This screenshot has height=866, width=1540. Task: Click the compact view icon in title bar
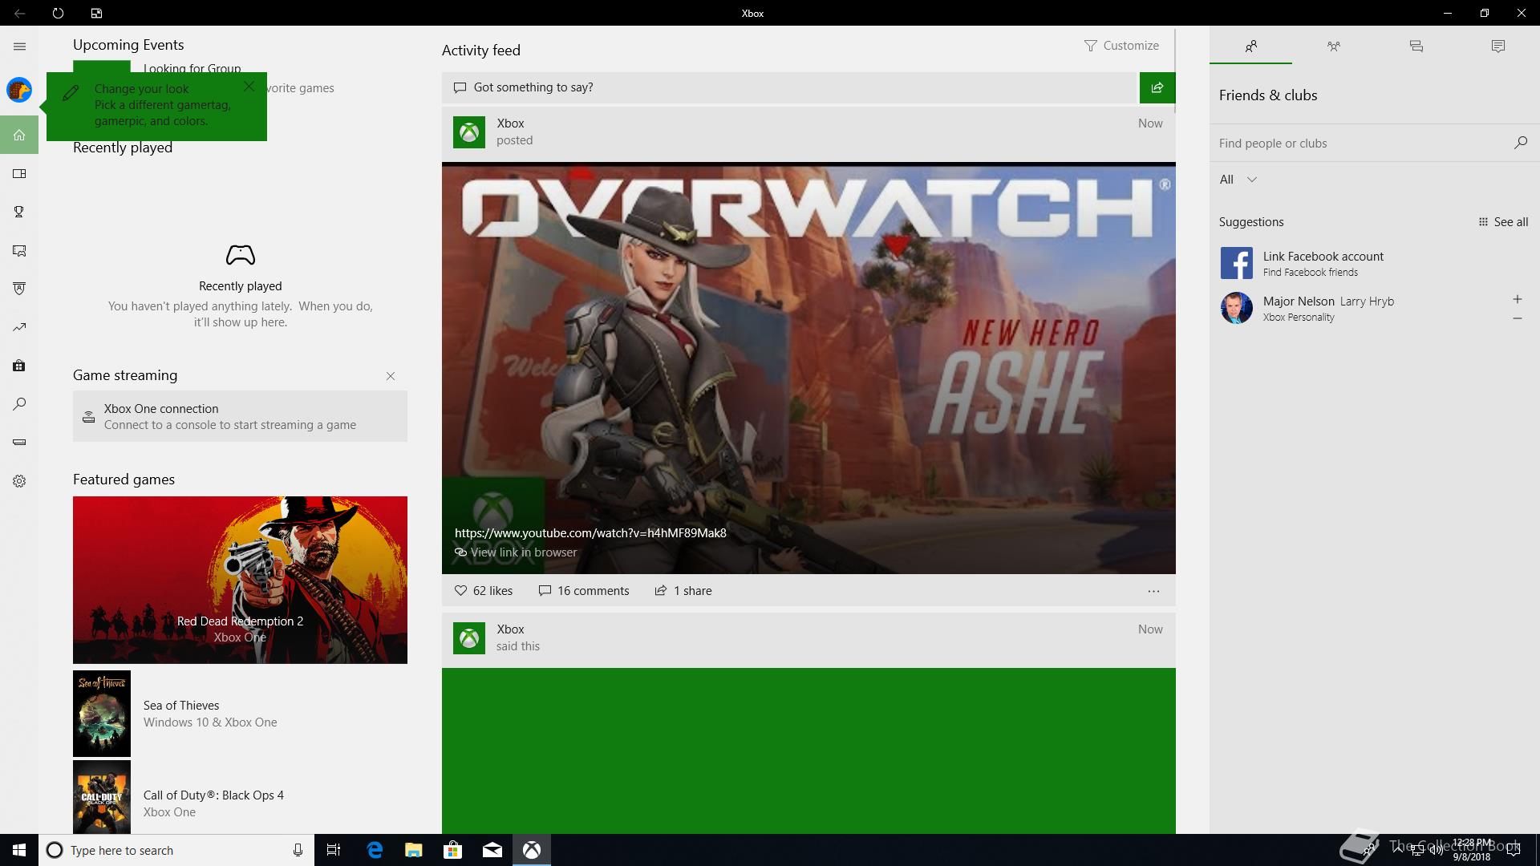[x=96, y=13]
